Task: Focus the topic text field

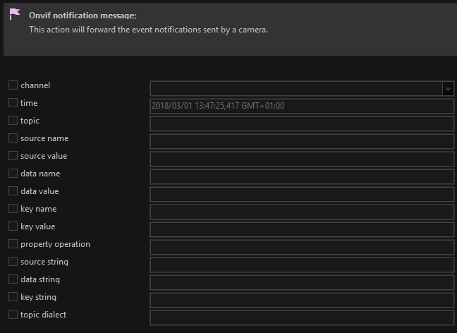Action: [302, 124]
